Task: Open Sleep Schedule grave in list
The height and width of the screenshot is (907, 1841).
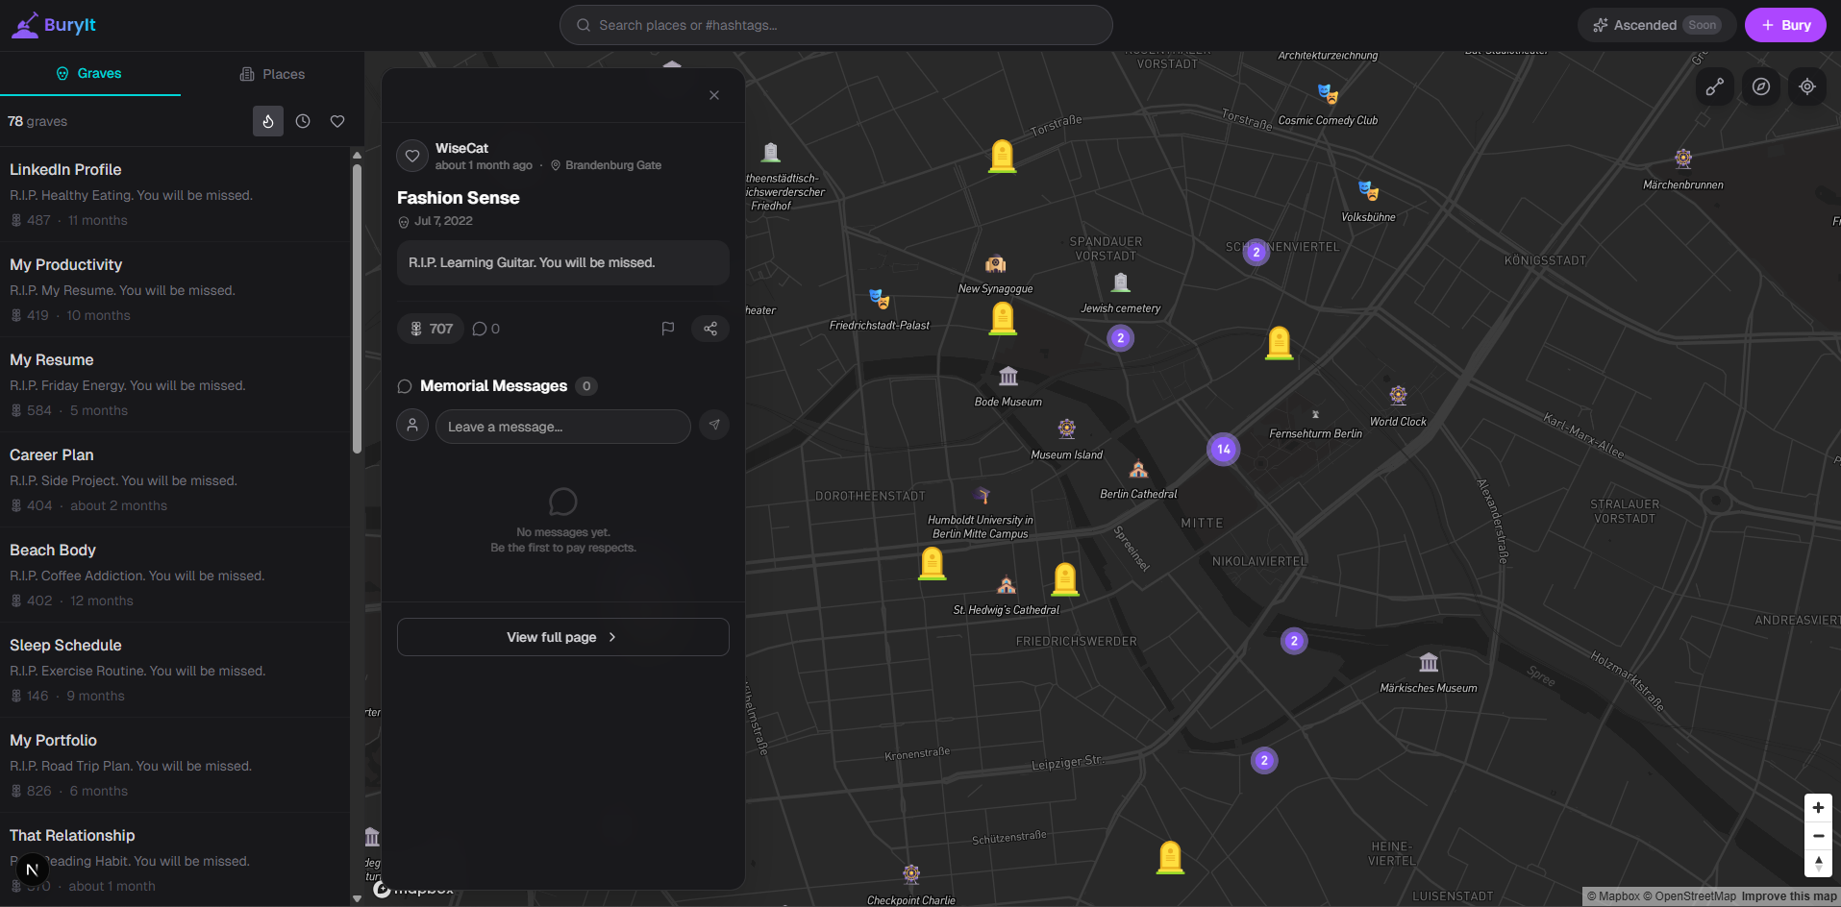Action: coord(175,670)
